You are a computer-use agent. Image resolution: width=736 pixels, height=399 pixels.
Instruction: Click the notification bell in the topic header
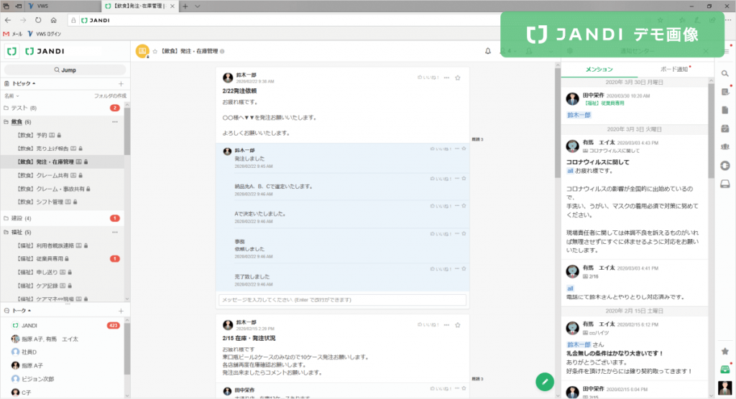tap(488, 51)
